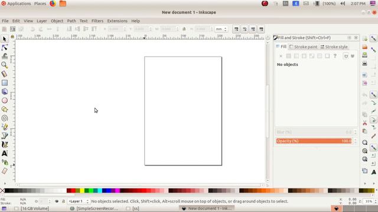Pick the yellow palette swatch
Screen dimensions: 378x212
click(x=82, y=191)
